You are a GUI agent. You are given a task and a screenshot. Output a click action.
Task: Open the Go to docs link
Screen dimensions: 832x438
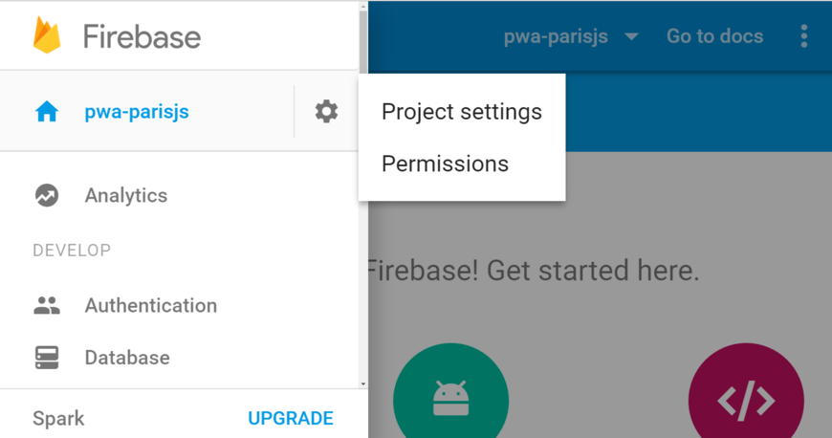point(714,36)
